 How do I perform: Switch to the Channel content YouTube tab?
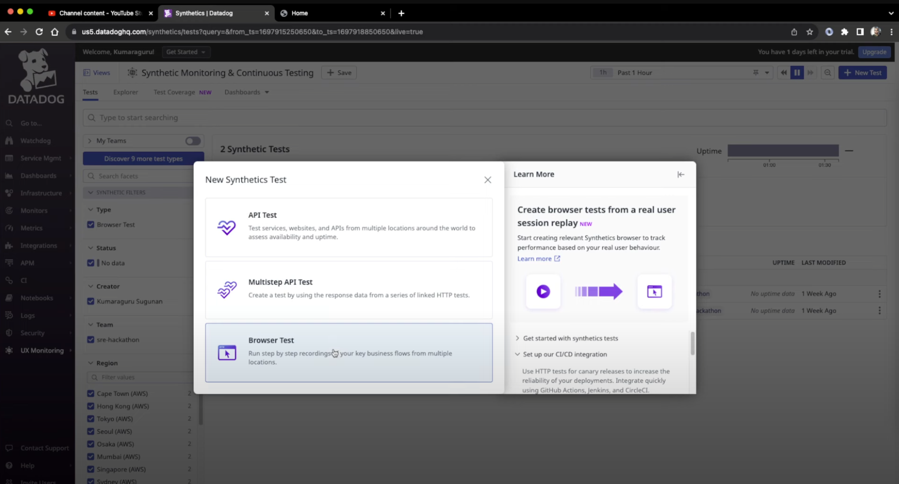(100, 13)
